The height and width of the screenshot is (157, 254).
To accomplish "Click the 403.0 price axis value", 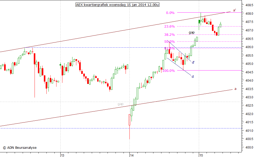I will tap(249, 97).
